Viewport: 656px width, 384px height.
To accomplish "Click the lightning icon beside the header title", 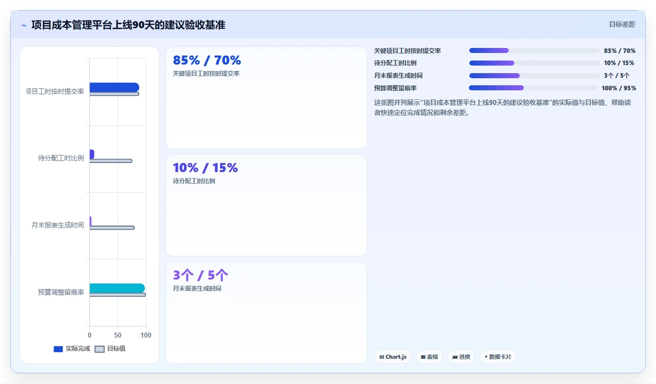I will tap(24, 25).
